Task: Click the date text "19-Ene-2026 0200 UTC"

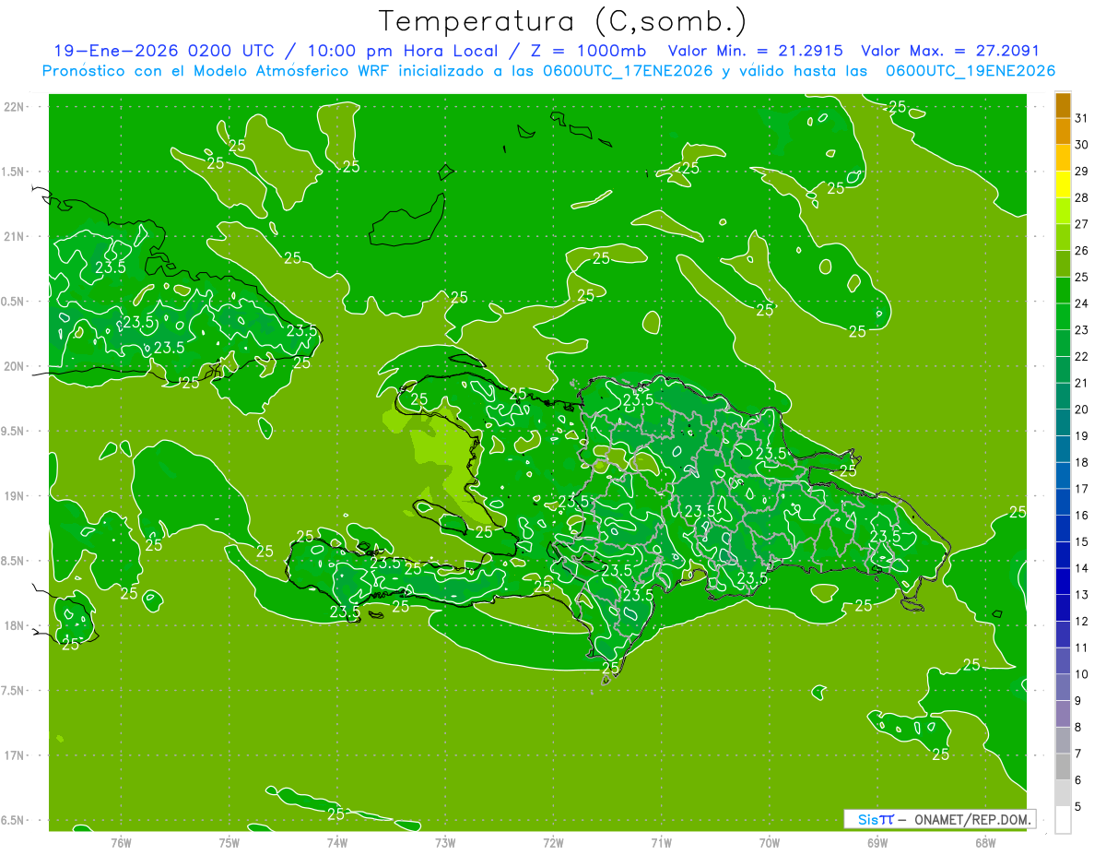Action: [163, 51]
